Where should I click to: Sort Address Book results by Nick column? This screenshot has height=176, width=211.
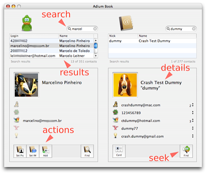123,36
